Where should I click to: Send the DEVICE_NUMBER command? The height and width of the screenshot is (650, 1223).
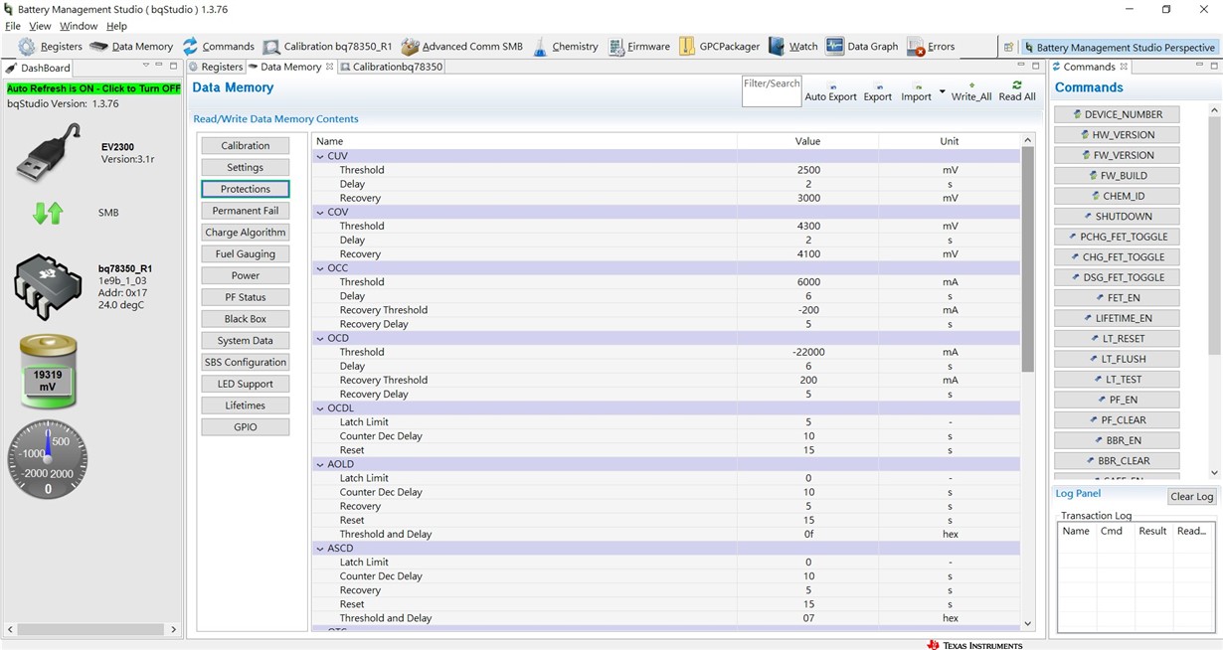click(x=1117, y=114)
